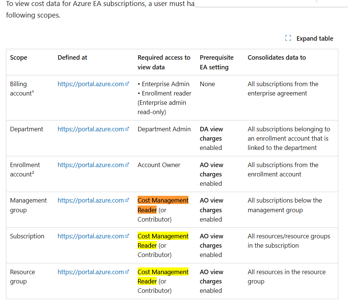This screenshot has width=348, height=301.
Task: Click DA view charges text in Department row
Action: coord(211,134)
